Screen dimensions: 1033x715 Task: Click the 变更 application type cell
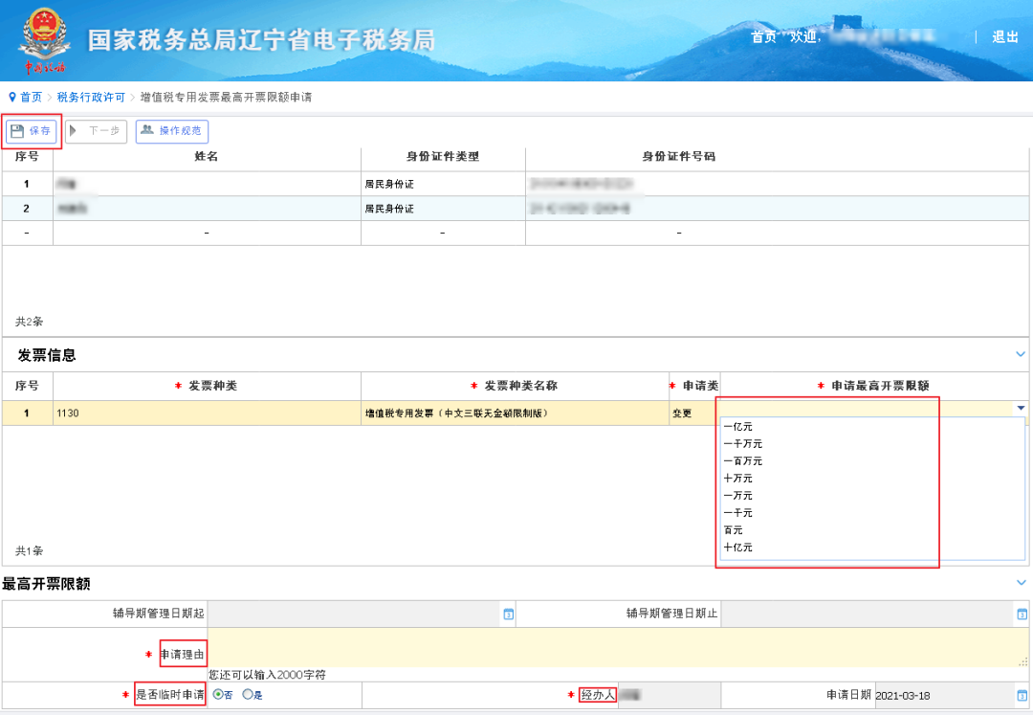(694, 413)
